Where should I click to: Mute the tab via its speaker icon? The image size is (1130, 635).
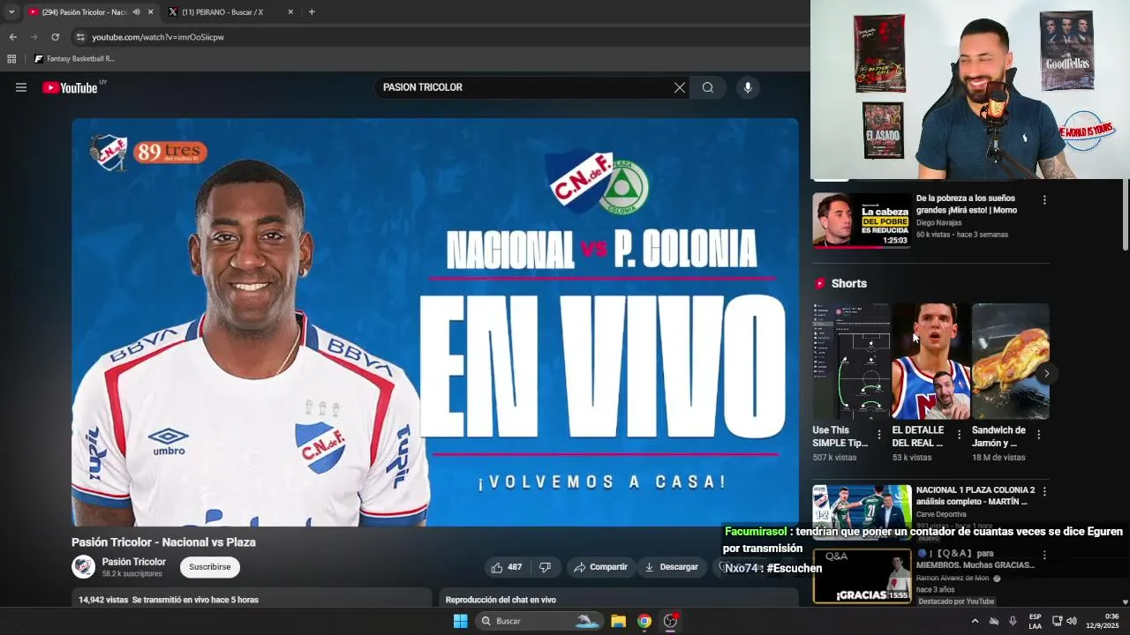pos(136,12)
